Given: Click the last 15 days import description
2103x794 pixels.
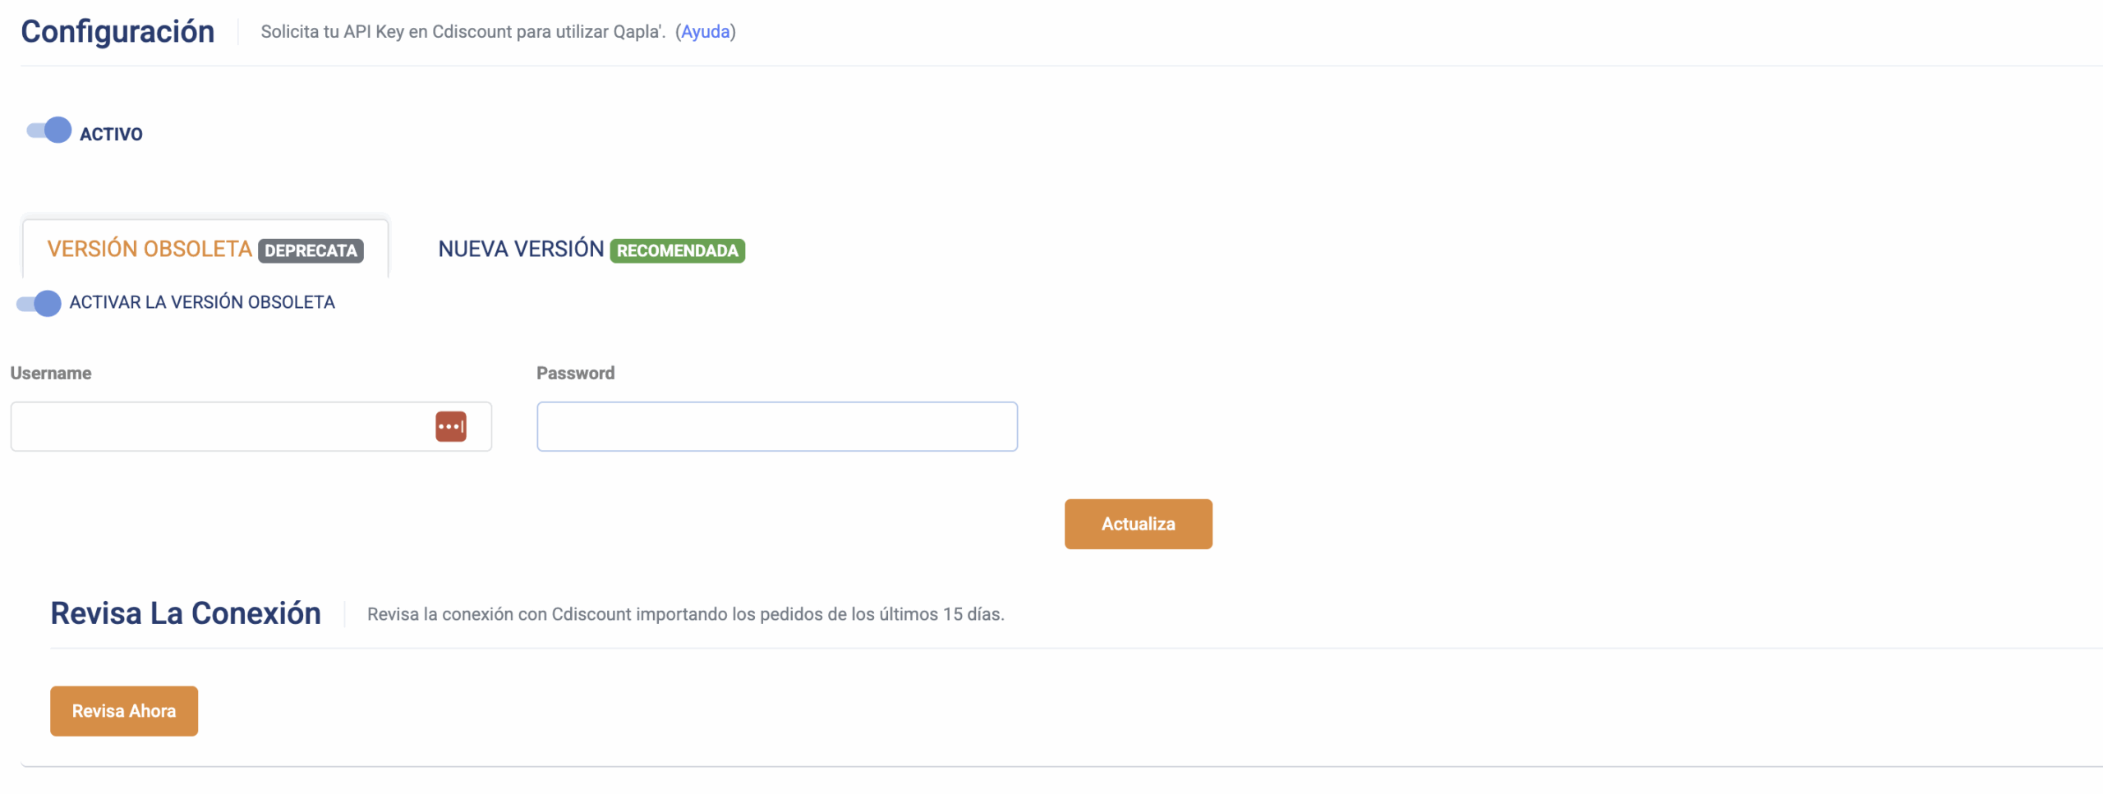Looking at the screenshot, I should point(685,614).
